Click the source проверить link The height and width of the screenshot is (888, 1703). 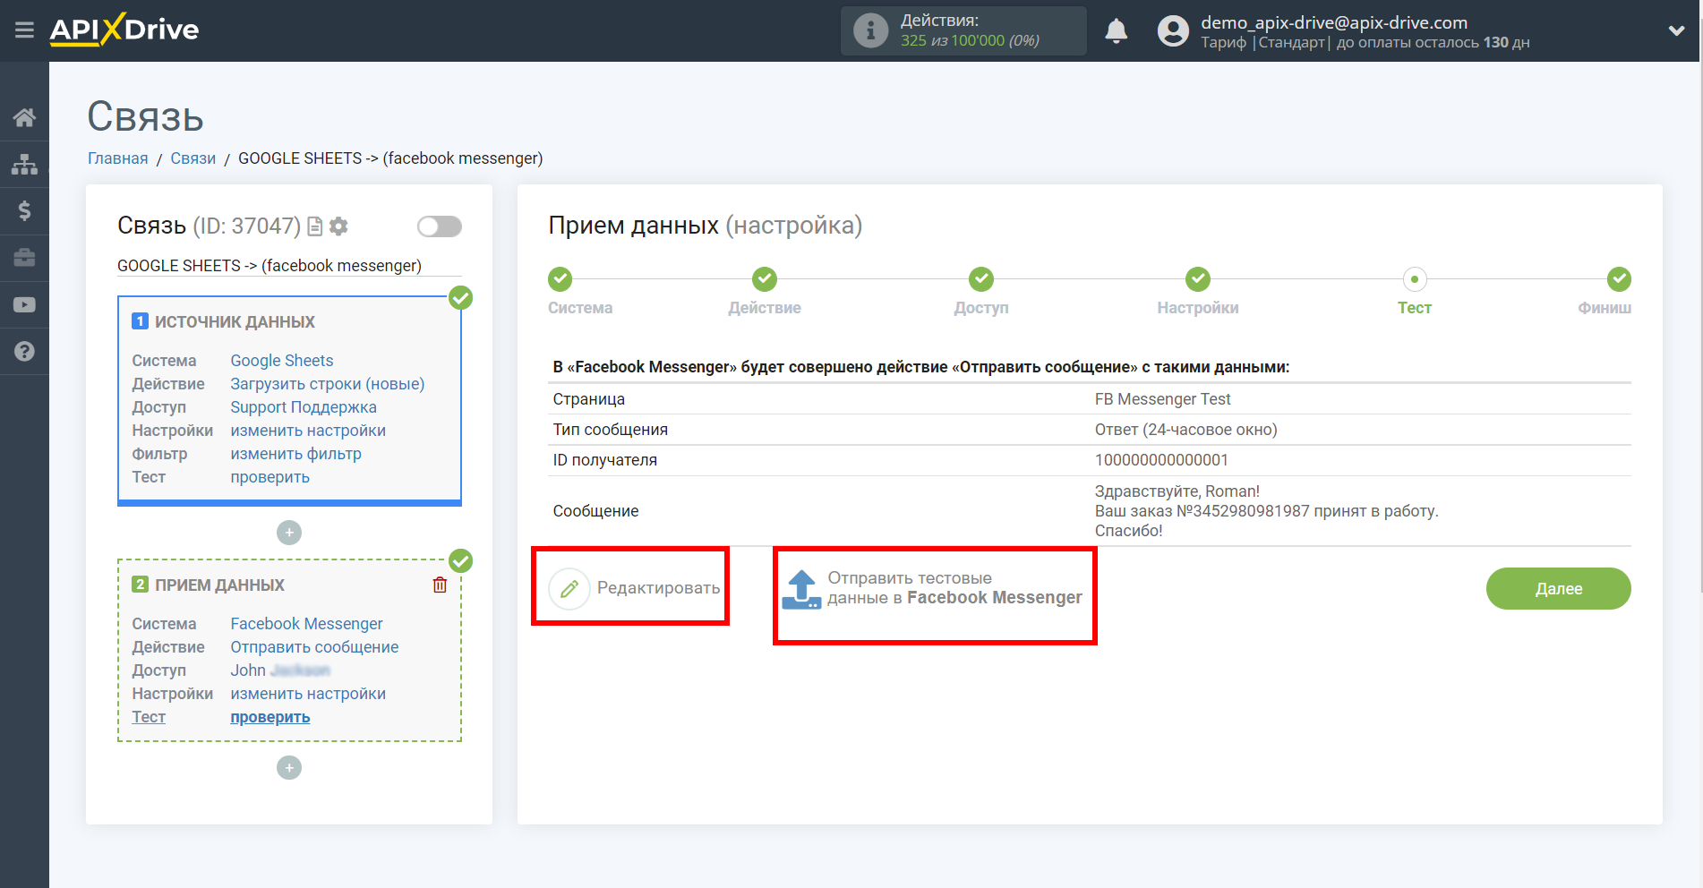coord(270,477)
